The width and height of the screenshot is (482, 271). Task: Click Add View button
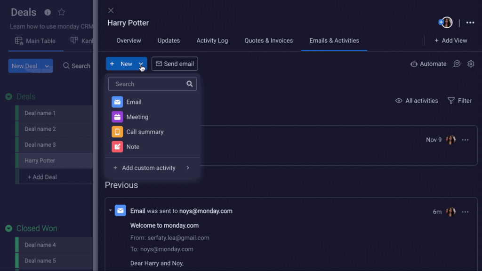[x=450, y=40]
